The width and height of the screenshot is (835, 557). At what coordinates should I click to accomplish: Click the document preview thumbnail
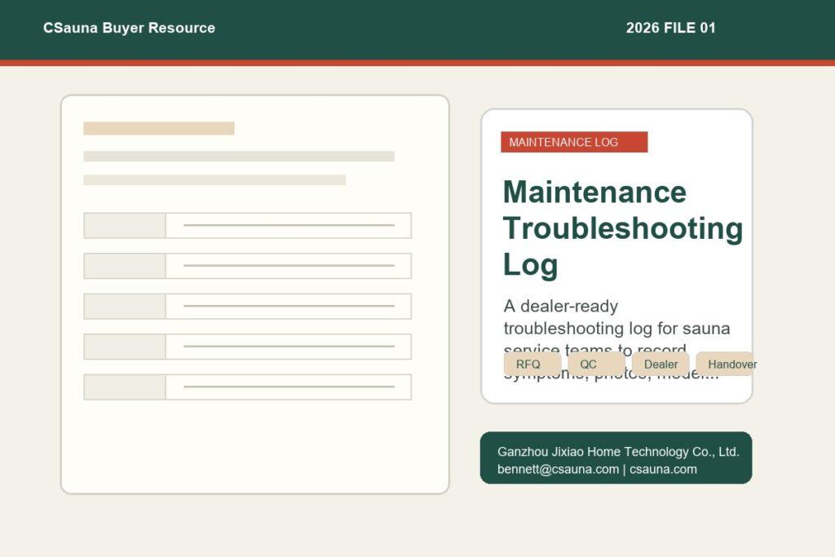tap(255, 294)
